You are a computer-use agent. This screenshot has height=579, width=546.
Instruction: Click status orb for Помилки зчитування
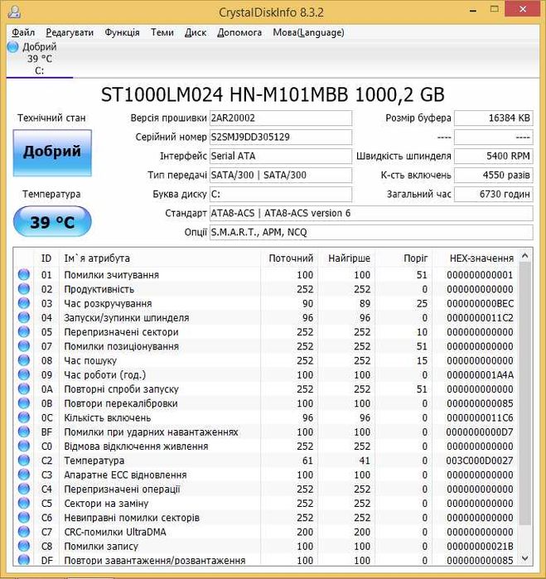coord(24,275)
